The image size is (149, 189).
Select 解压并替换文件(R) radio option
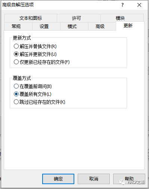(35, 46)
